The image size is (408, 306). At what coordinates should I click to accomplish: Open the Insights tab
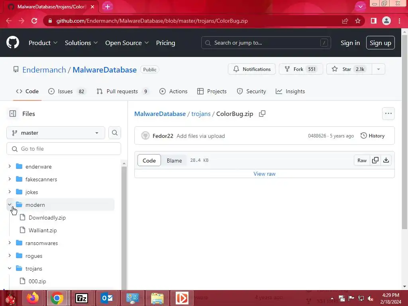coord(290,91)
